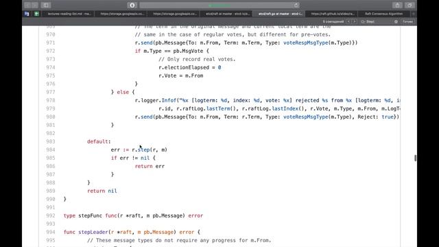Screen dimensions: 439x247
Task: Open the Raft Consensus Algorithm tab
Action: pyautogui.click(x=384, y=14)
